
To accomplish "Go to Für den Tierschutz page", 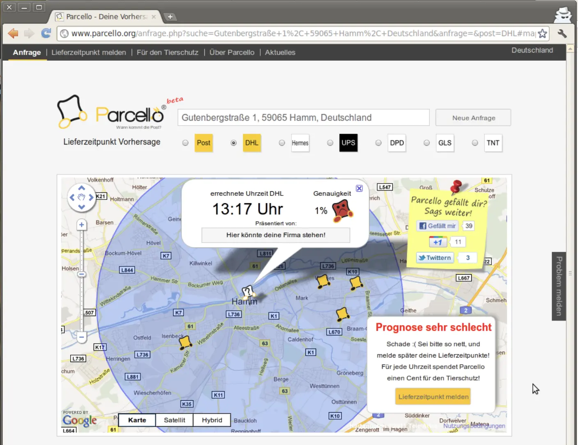I will point(167,53).
